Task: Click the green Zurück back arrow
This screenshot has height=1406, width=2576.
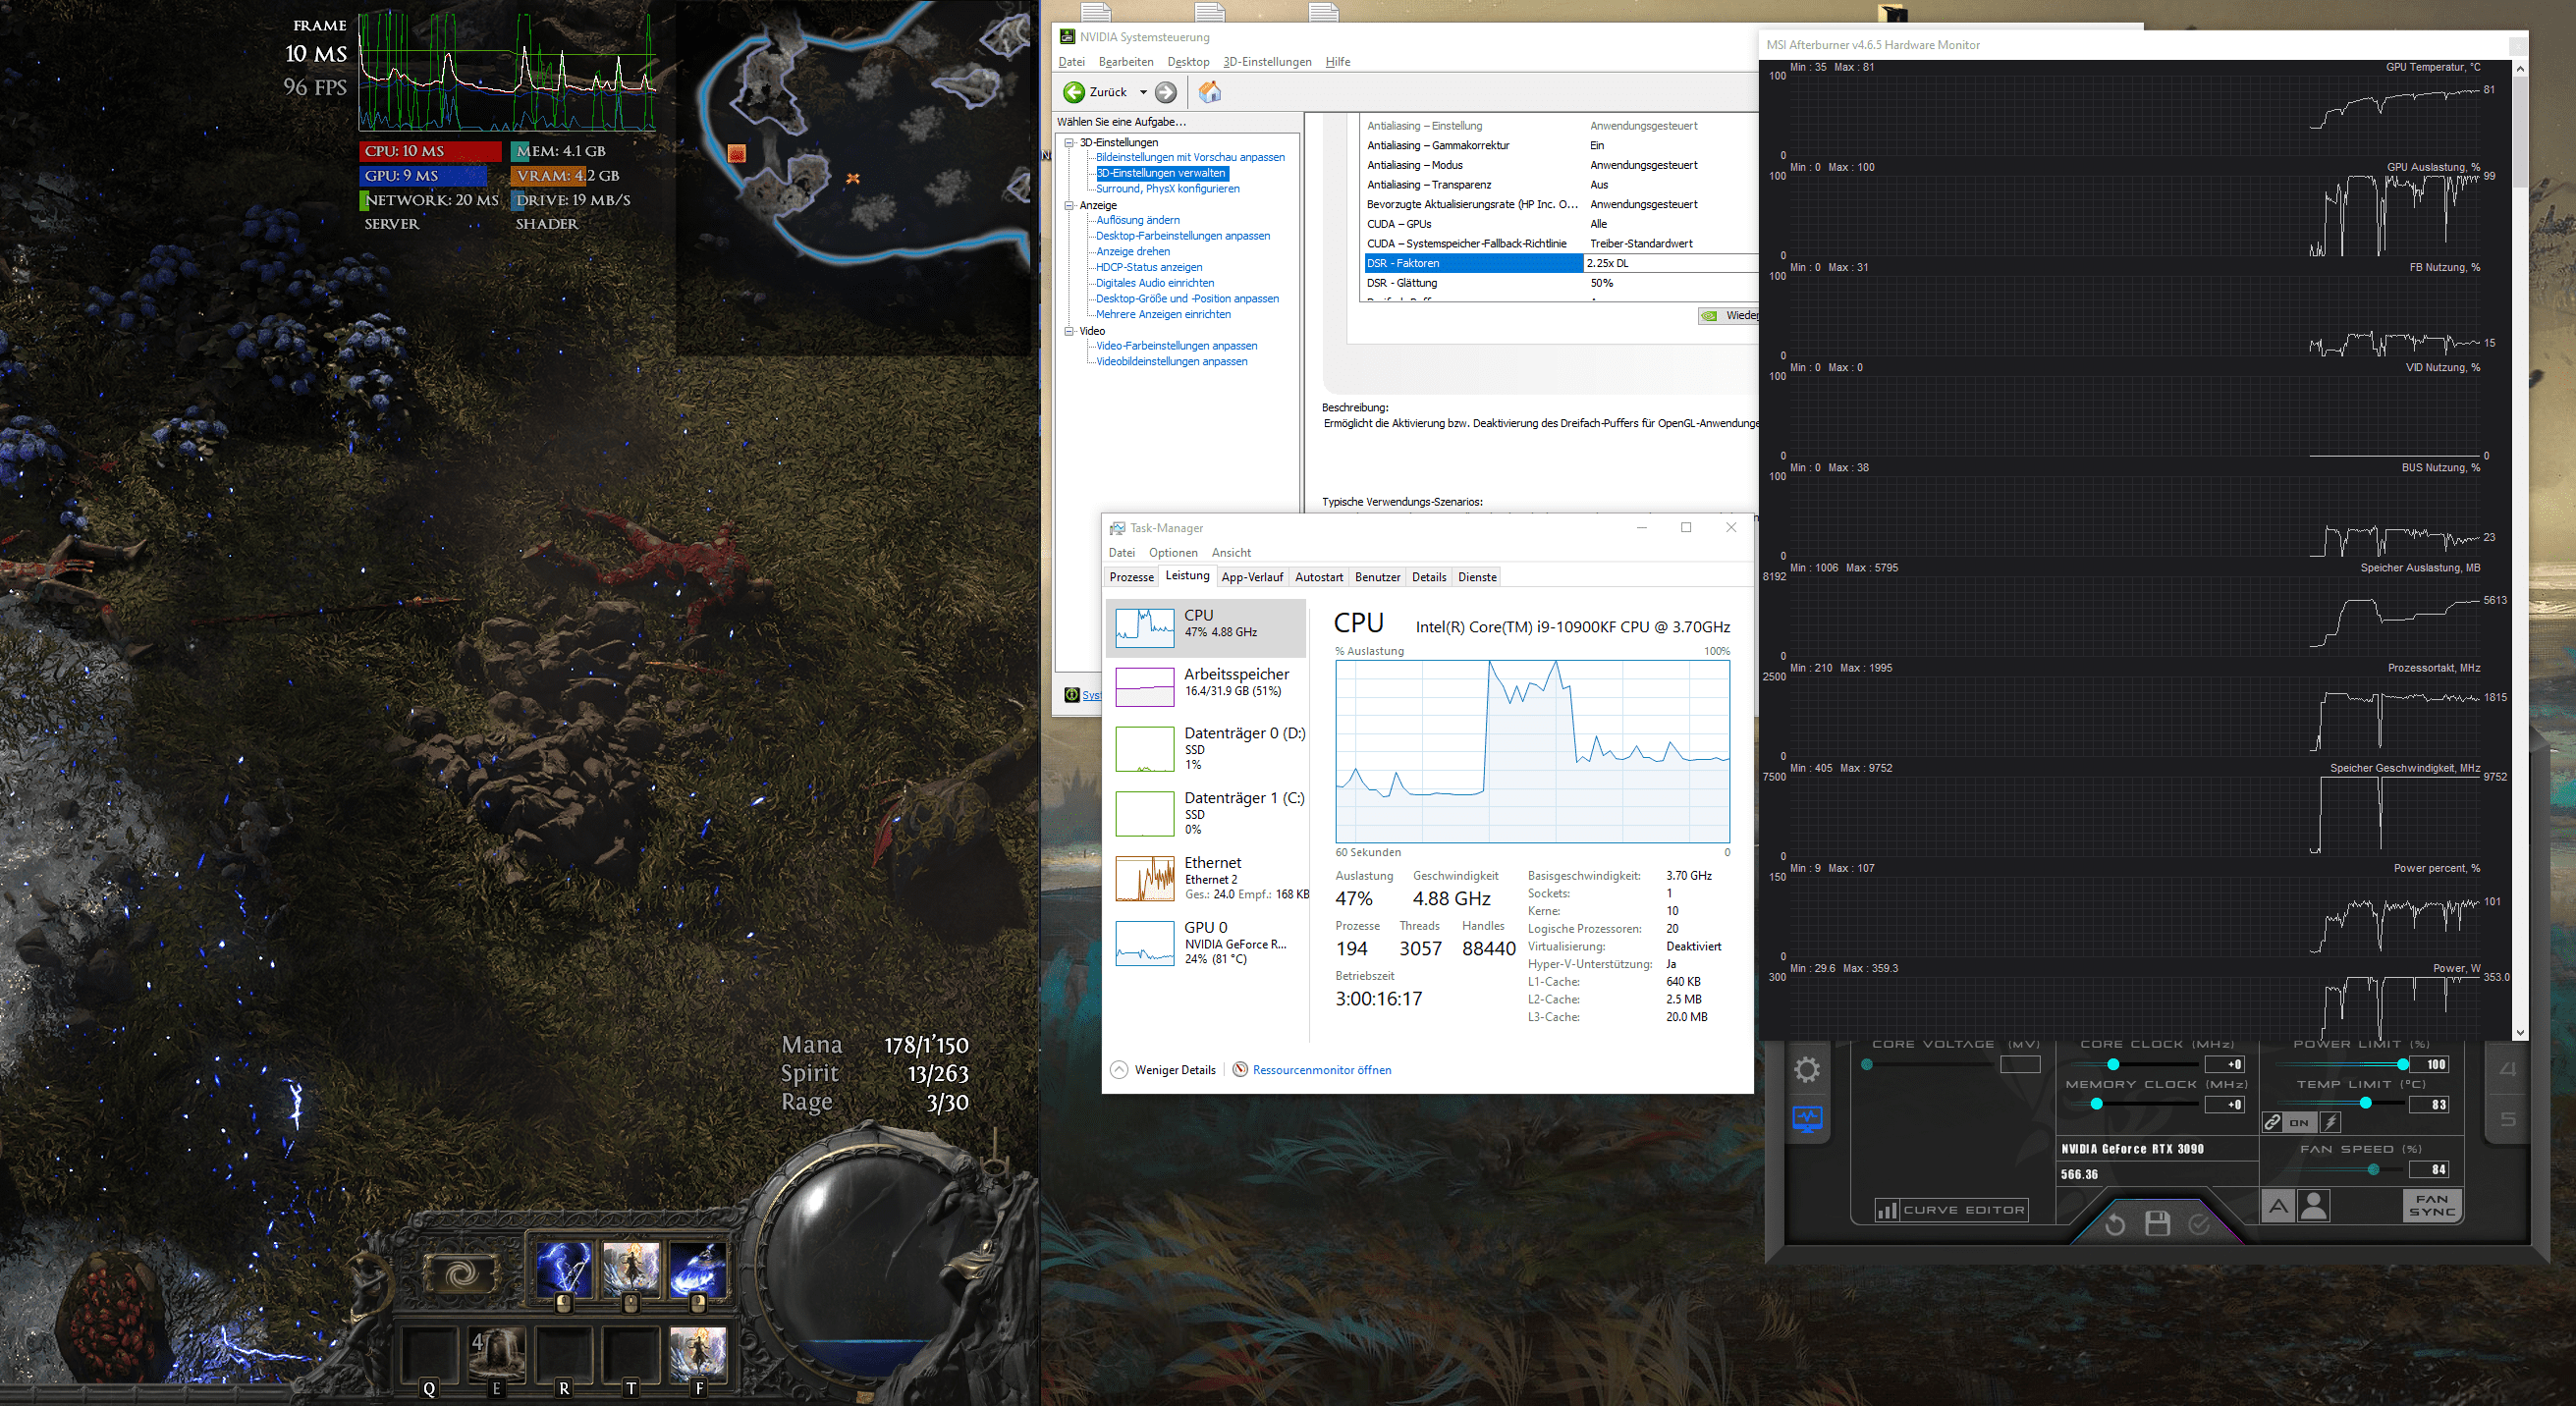Action: (1075, 92)
